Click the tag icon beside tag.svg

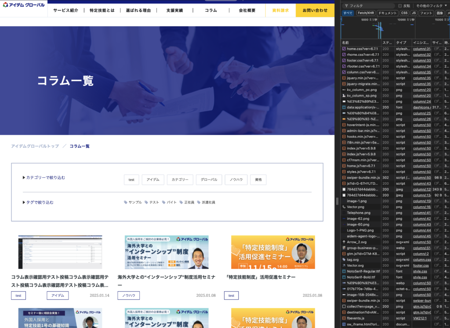coord(344,260)
